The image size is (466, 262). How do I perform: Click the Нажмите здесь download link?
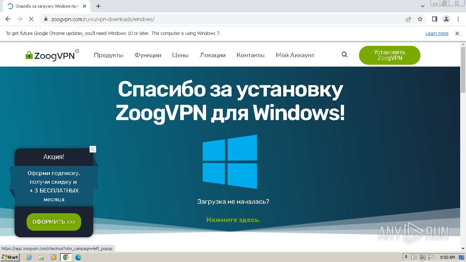[233, 220]
